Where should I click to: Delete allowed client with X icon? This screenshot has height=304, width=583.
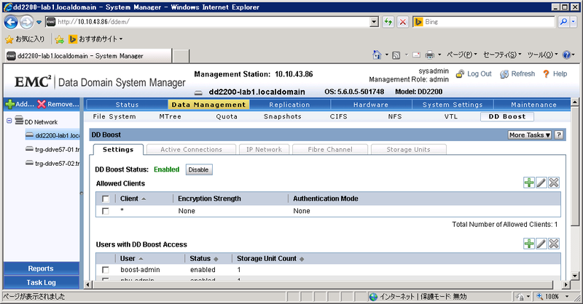(x=554, y=183)
